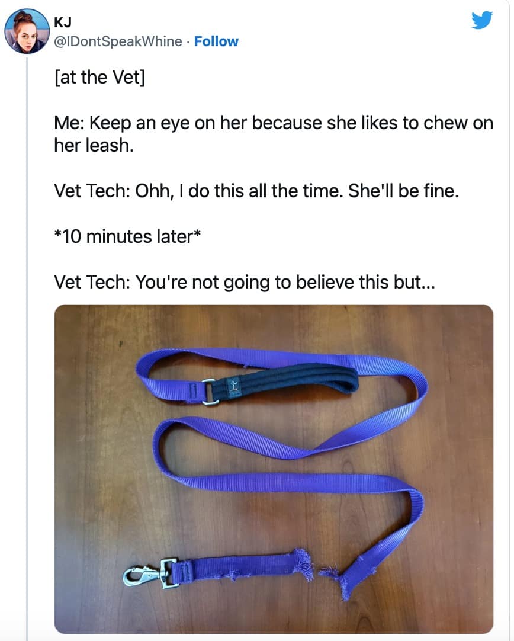514x641 pixels.
Task: Open the @IDontSpeakWhine handle link
Action: point(118,41)
